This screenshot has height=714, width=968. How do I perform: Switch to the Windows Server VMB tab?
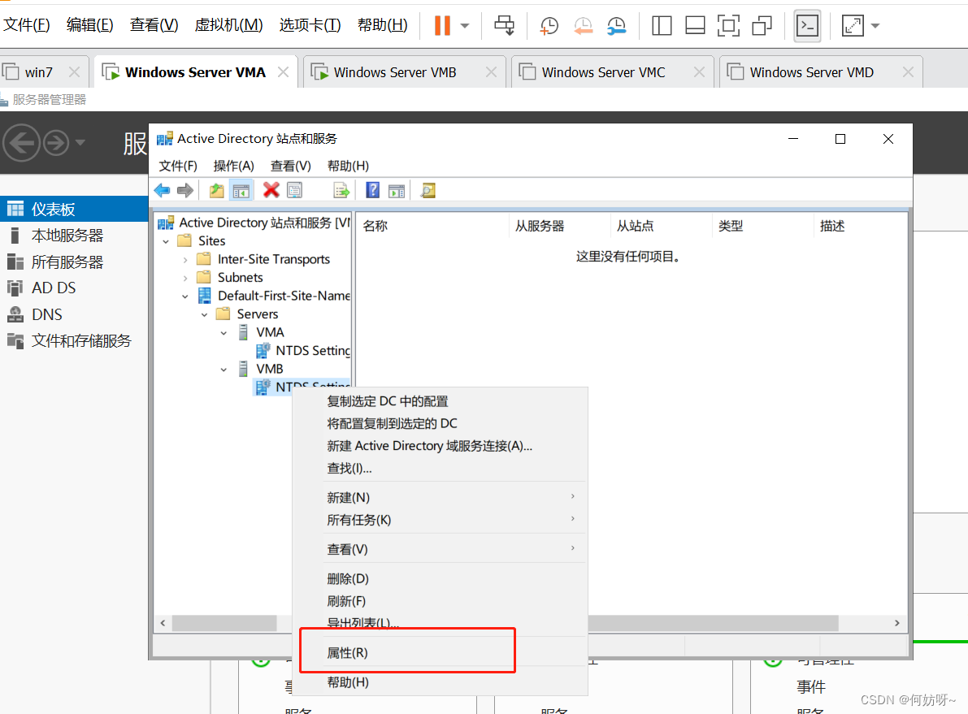[x=395, y=72]
